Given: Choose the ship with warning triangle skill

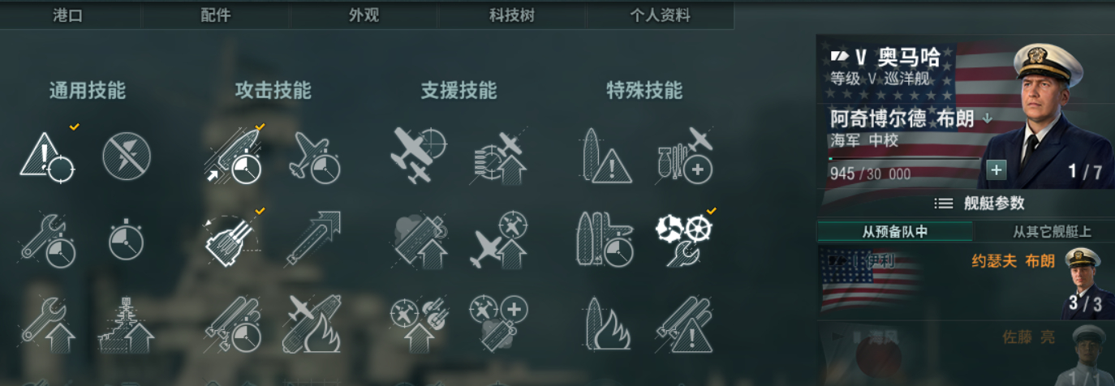Looking at the screenshot, I should [608, 156].
